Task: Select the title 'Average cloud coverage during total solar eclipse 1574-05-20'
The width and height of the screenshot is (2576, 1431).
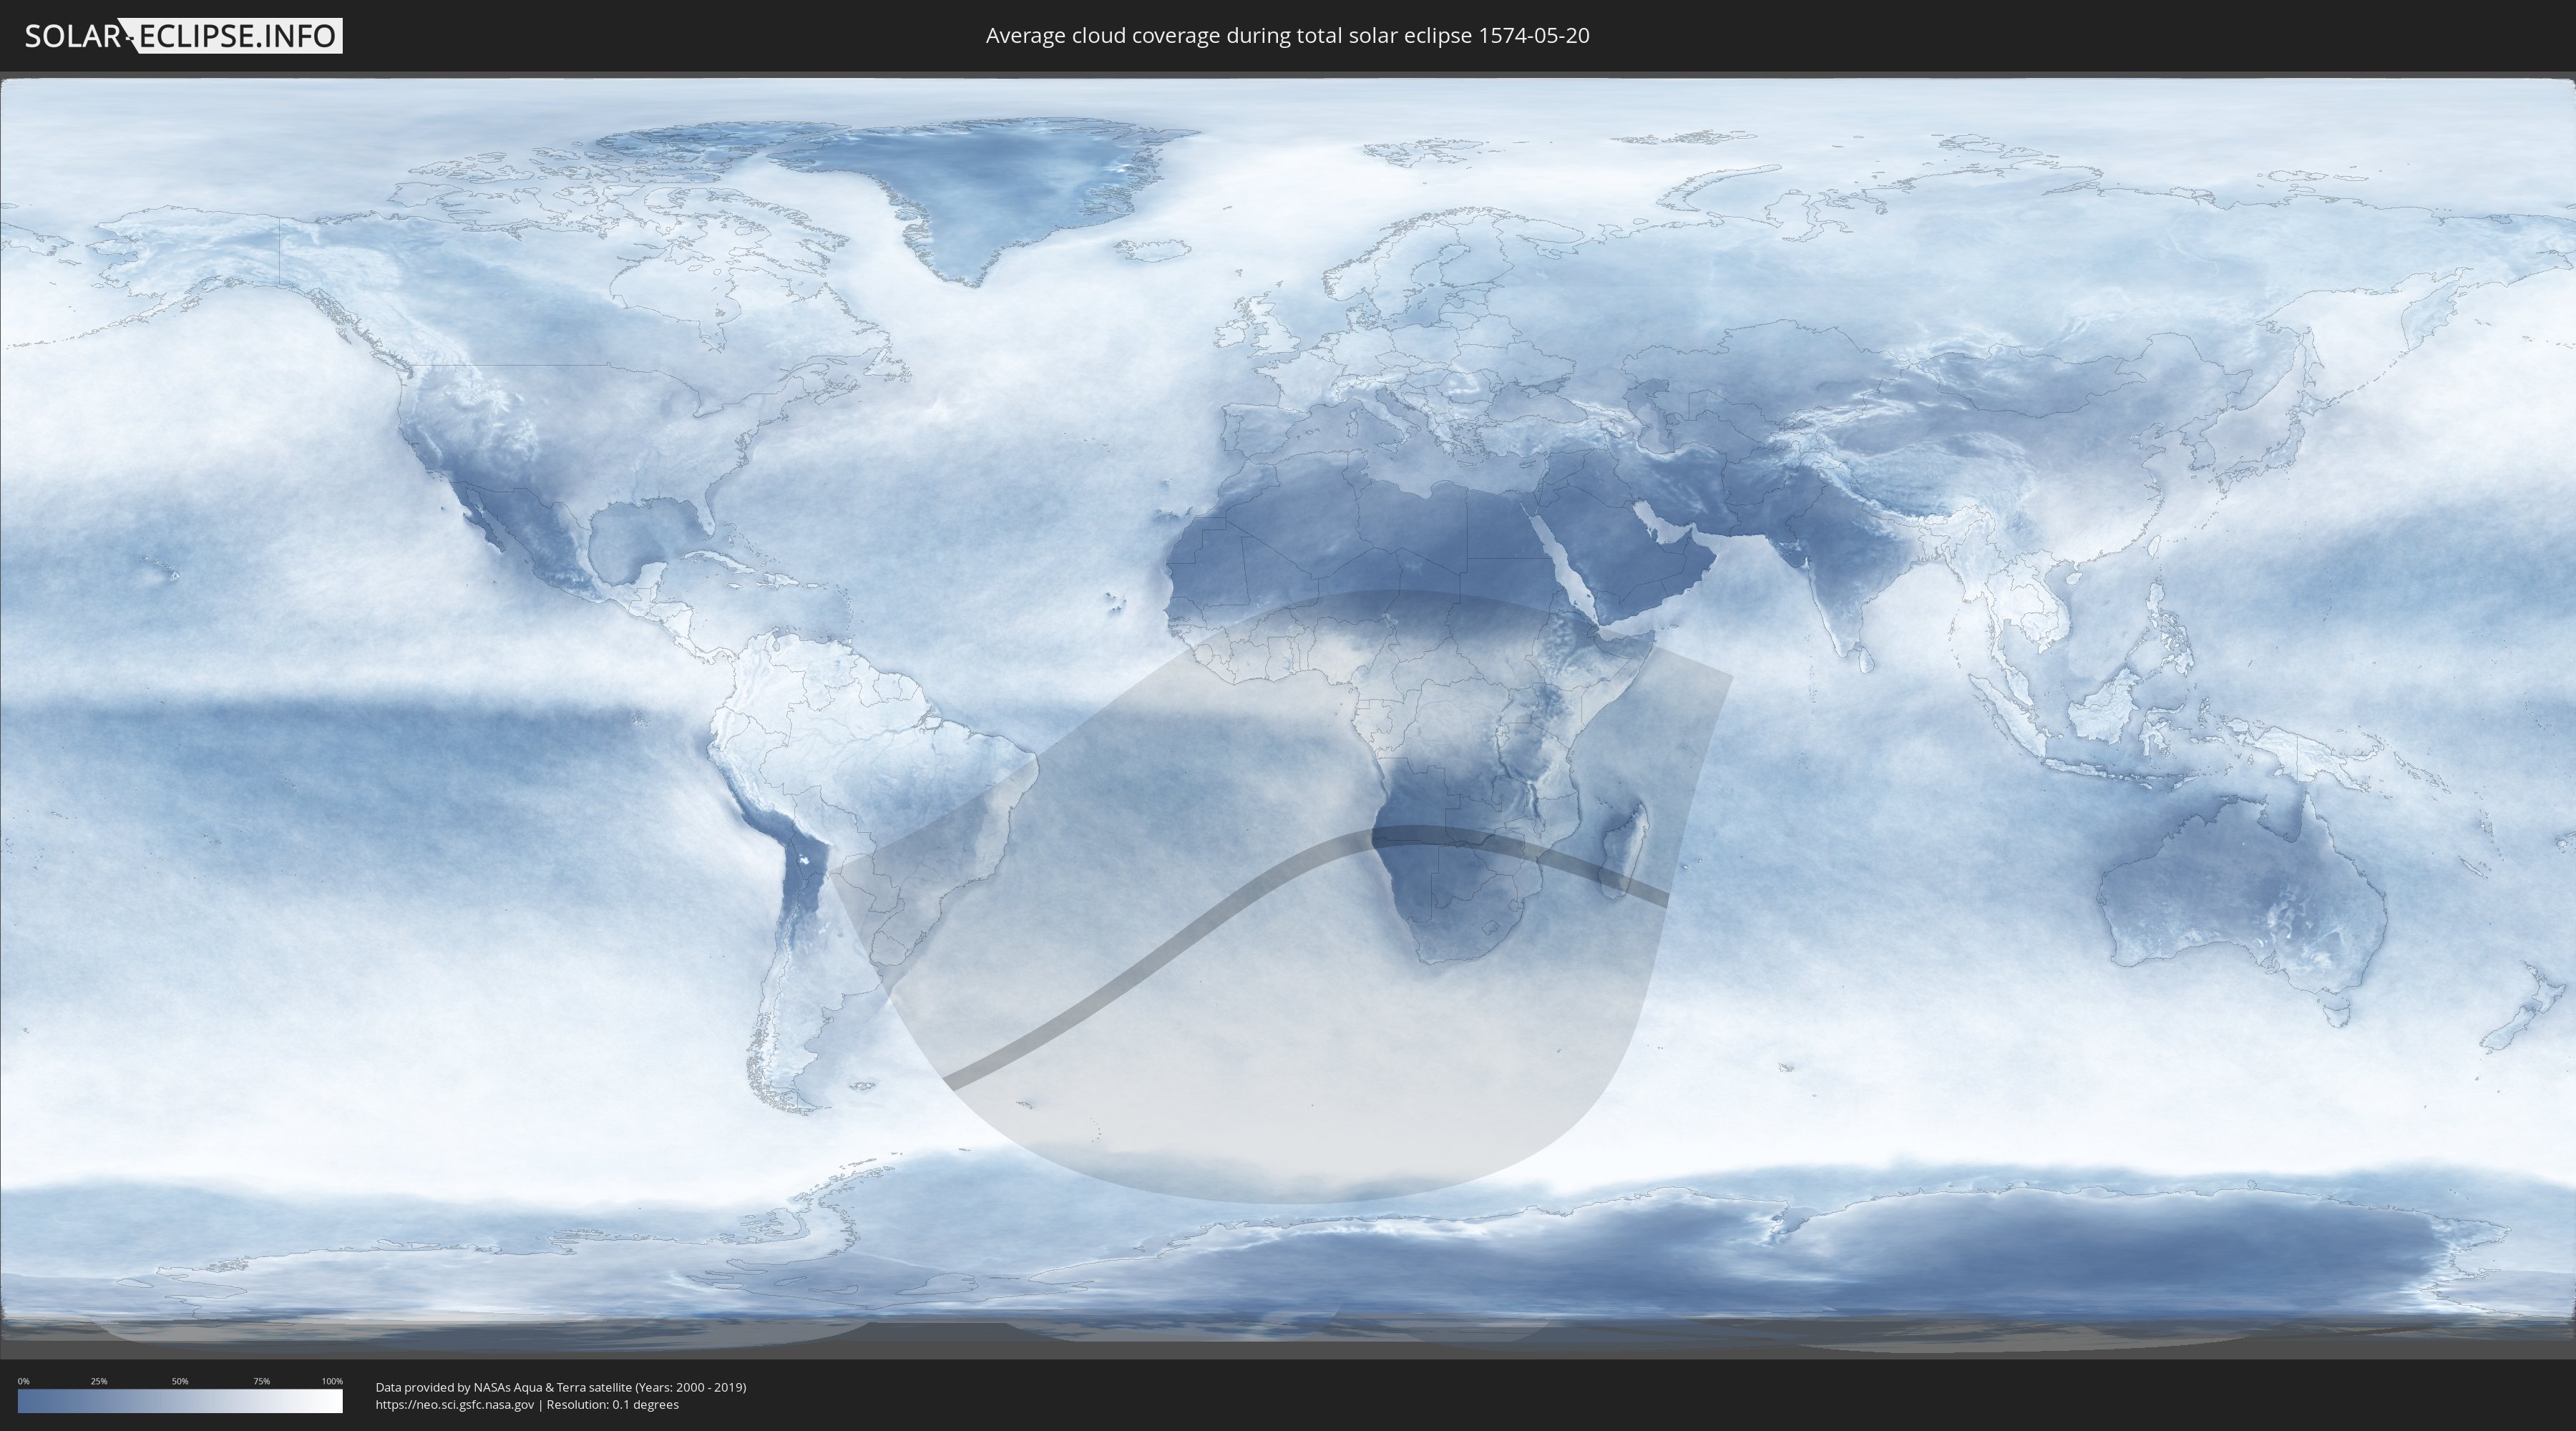Action: 1287,36
